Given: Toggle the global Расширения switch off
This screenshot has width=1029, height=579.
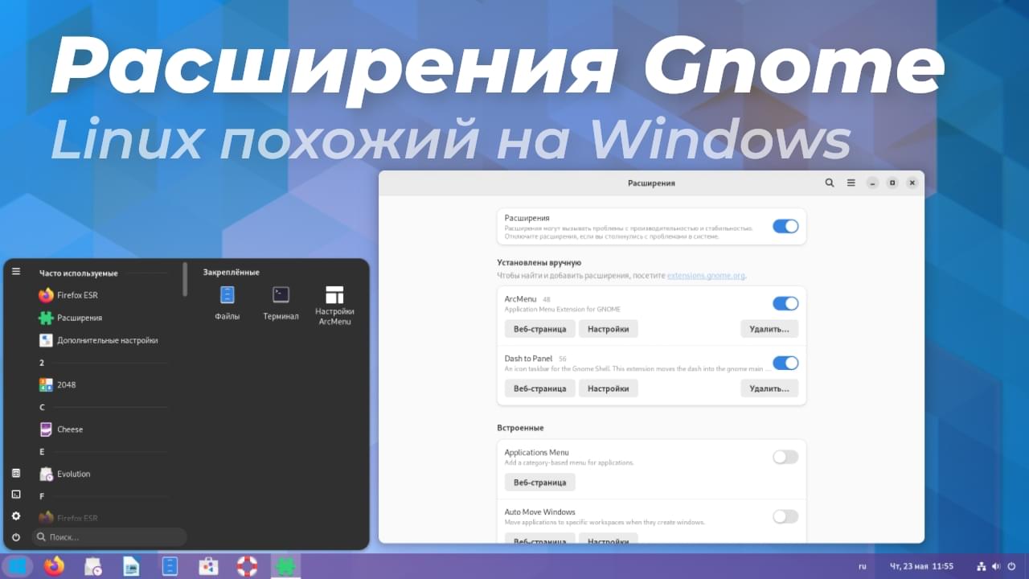Looking at the screenshot, I should [x=785, y=226].
